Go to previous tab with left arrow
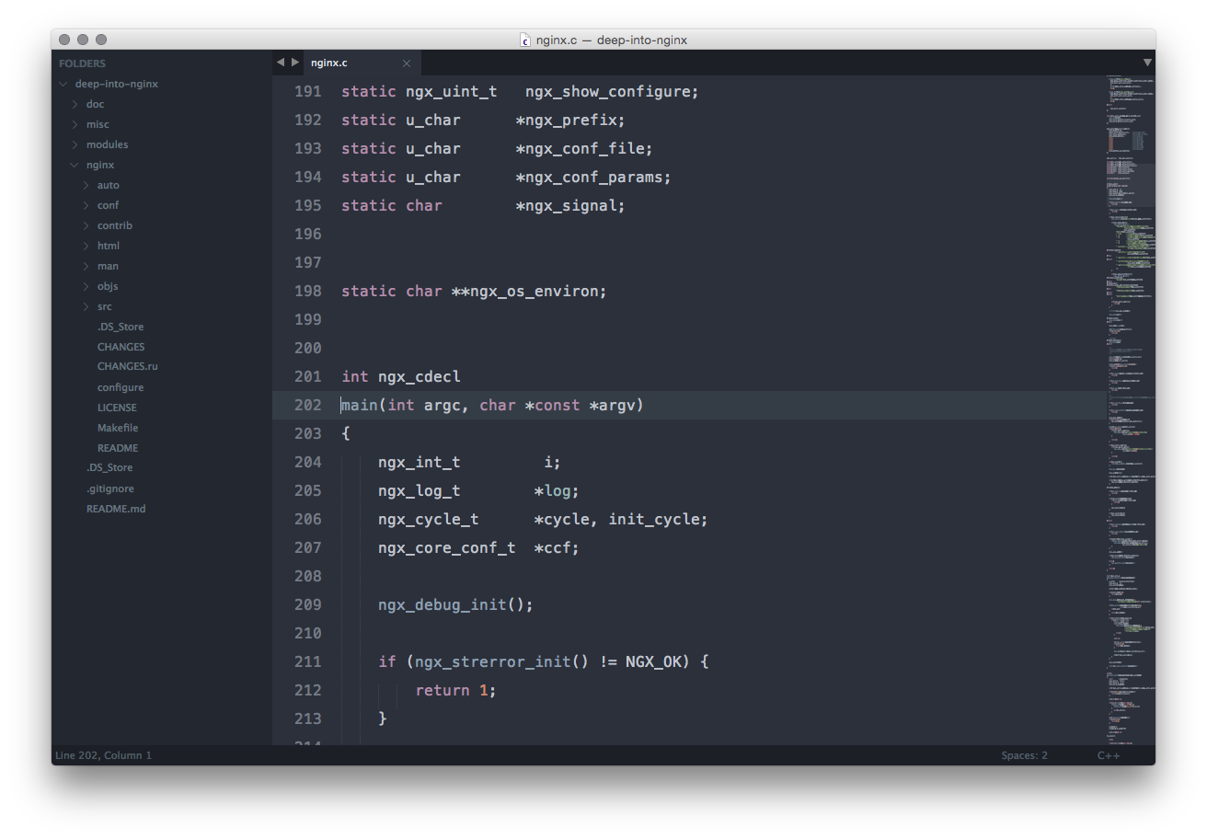The width and height of the screenshot is (1207, 839). pyautogui.click(x=281, y=63)
